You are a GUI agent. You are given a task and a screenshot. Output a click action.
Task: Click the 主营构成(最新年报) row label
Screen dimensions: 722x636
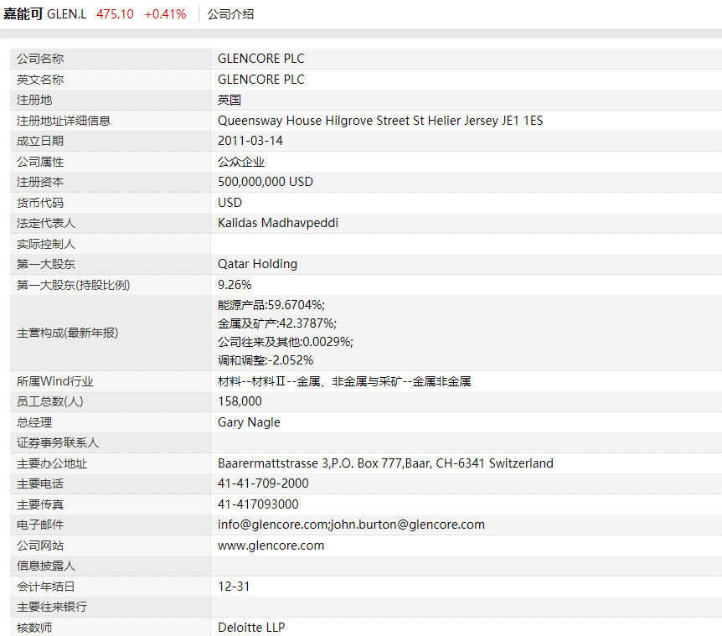pos(67,333)
